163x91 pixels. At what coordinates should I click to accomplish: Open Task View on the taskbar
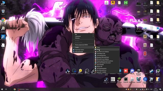[6, 89]
